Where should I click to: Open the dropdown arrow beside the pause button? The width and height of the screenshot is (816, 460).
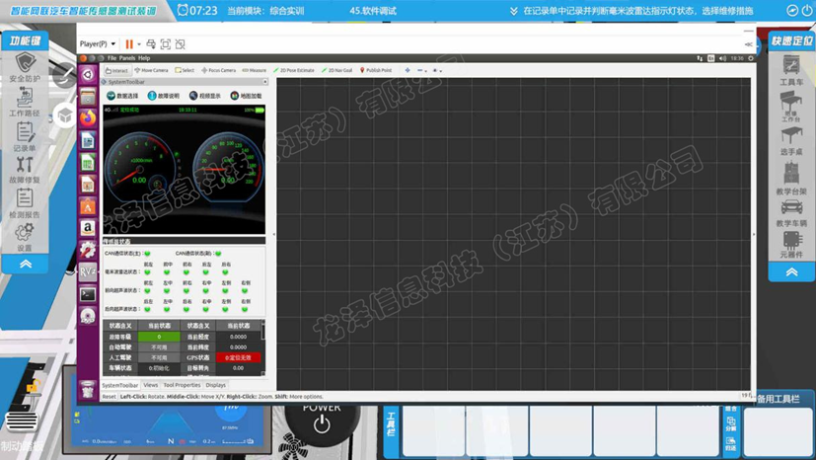coord(139,44)
